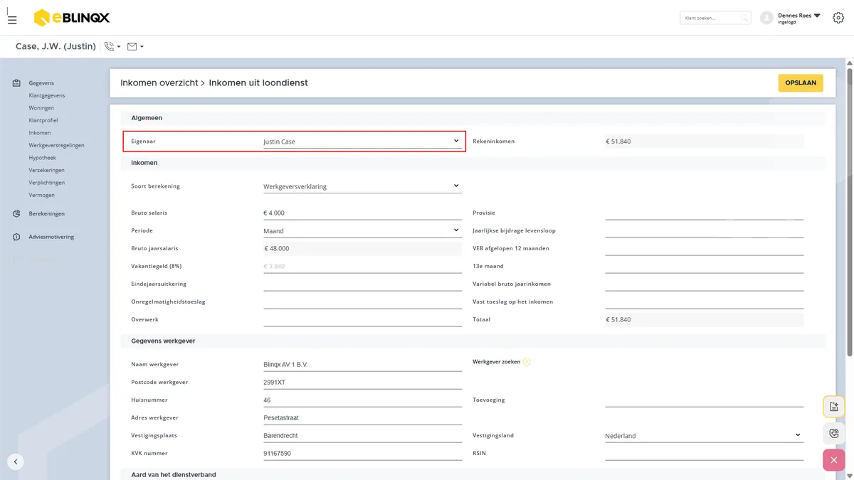
Task: Click the Klant zoeken search box
Action: (x=715, y=18)
